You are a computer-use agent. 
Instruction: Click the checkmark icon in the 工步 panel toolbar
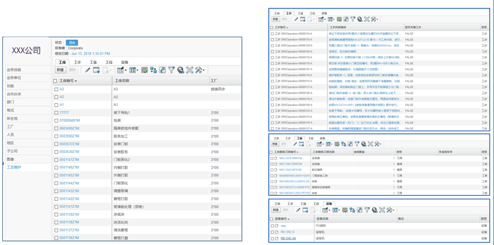tap(339, 19)
